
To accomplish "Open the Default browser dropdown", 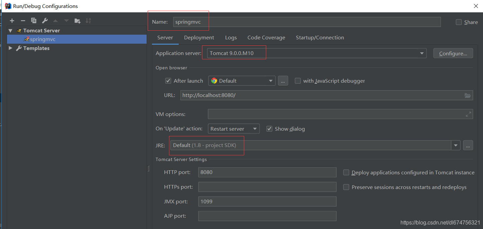I will pos(242,81).
